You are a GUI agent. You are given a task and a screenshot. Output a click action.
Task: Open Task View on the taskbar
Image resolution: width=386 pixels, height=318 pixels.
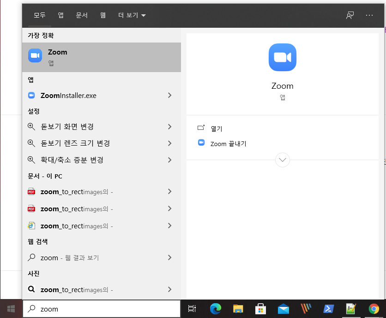192,309
